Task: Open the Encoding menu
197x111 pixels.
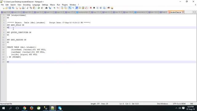Action: 27,5
